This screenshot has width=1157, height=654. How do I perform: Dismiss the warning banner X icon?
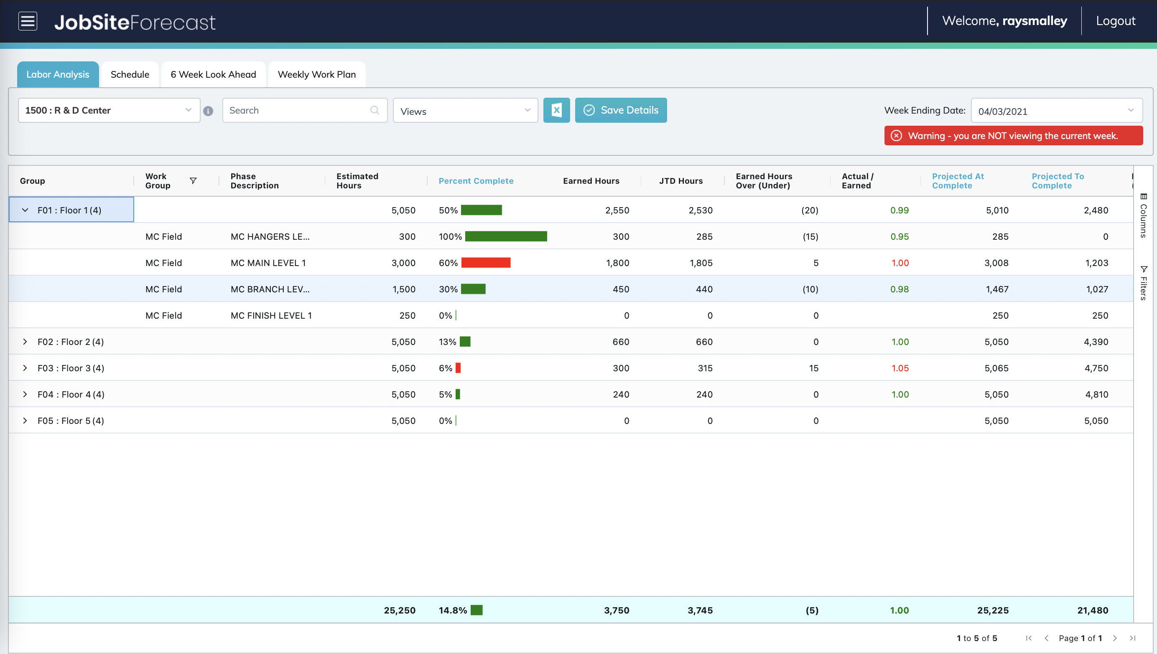tap(896, 136)
